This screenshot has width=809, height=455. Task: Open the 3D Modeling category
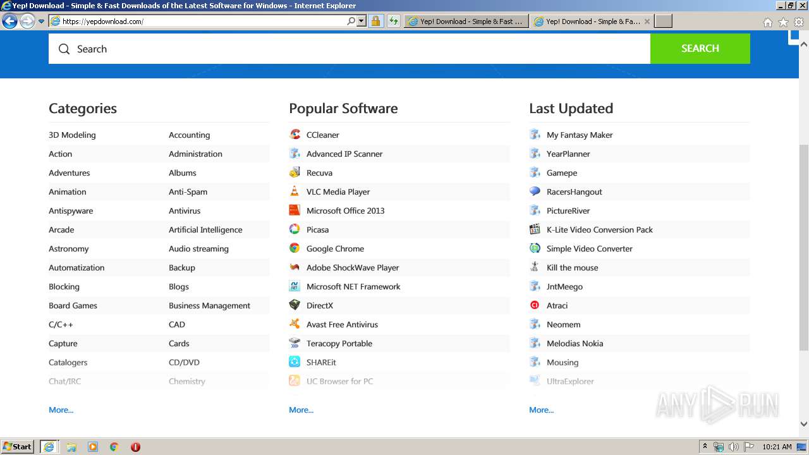click(x=72, y=135)
